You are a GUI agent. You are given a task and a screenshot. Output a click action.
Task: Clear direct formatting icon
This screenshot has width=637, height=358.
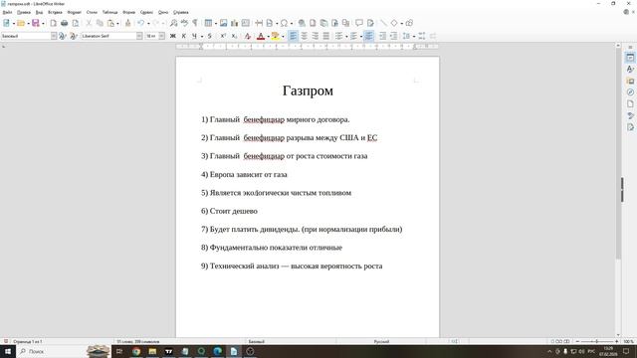click(x=248, y=36)
